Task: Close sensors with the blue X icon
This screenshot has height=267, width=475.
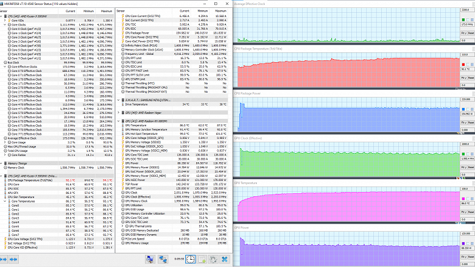Action: (x=223, y=259)
